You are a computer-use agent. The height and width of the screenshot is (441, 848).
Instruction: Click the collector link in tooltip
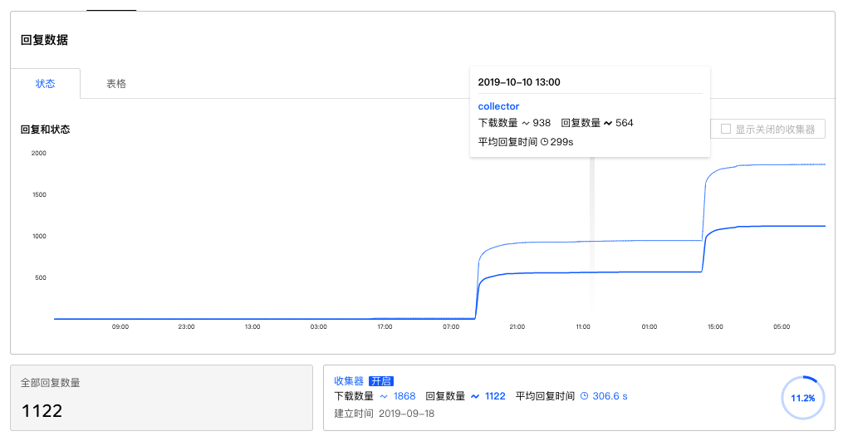(498, 106)
